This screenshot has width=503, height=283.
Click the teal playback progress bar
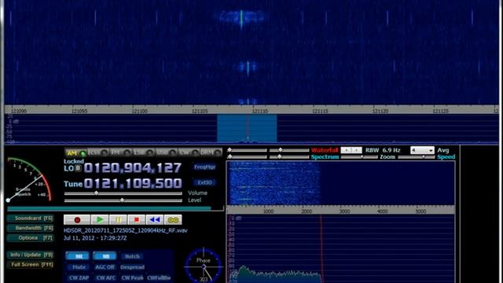[109, 208]
